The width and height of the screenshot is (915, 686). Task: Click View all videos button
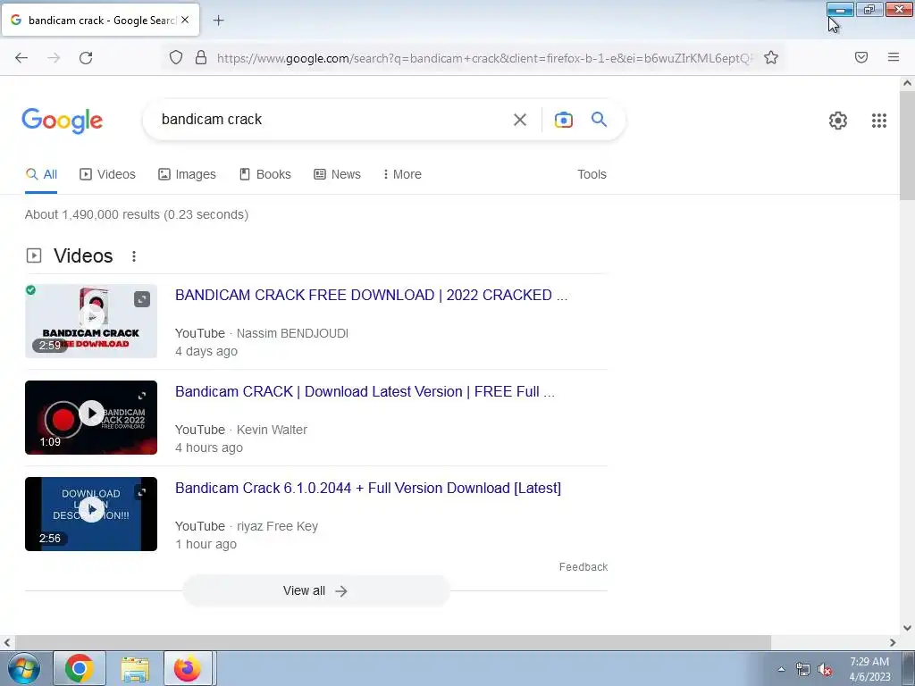(315, 591)
